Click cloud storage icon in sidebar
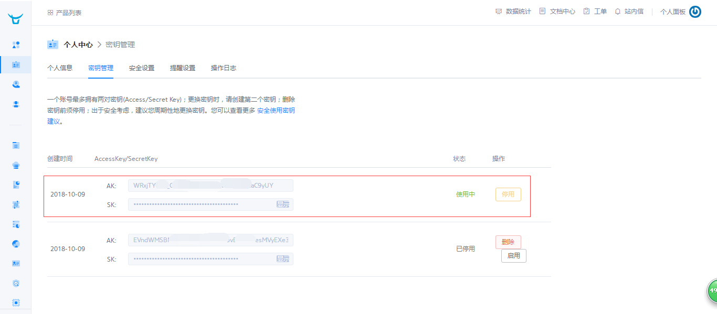717x314 pixels. point(16,165)
